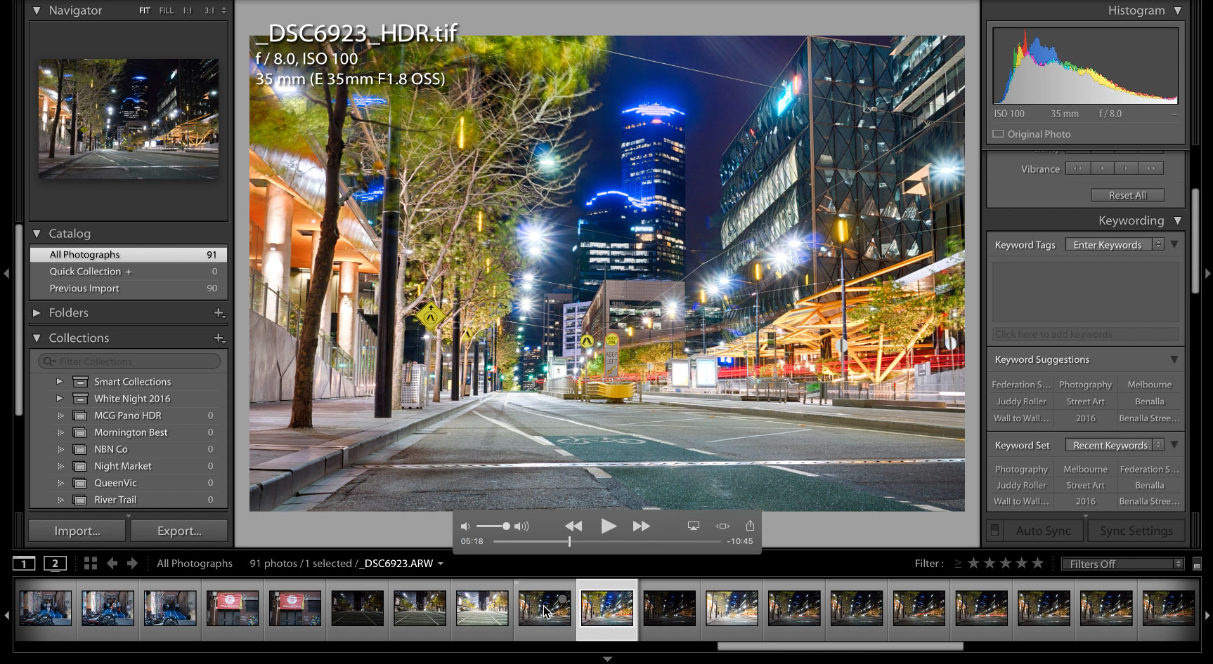This screenshot has width=1213, height=664.
Task: Click the share icon in the playback bar
Action: click(749, 525)
